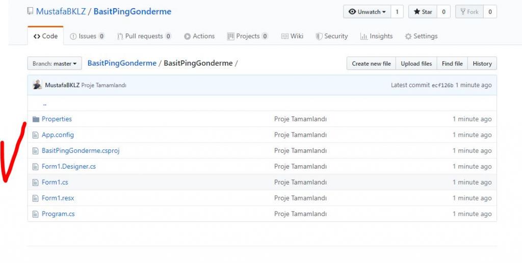522x263 pixels.
Task: Open the App.config file
Action: tap(58, 135)
